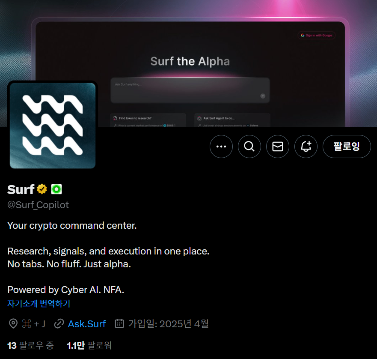Click the Ask Surf anything input in banner
The image size is (377, 359).
tap(190, 90)
